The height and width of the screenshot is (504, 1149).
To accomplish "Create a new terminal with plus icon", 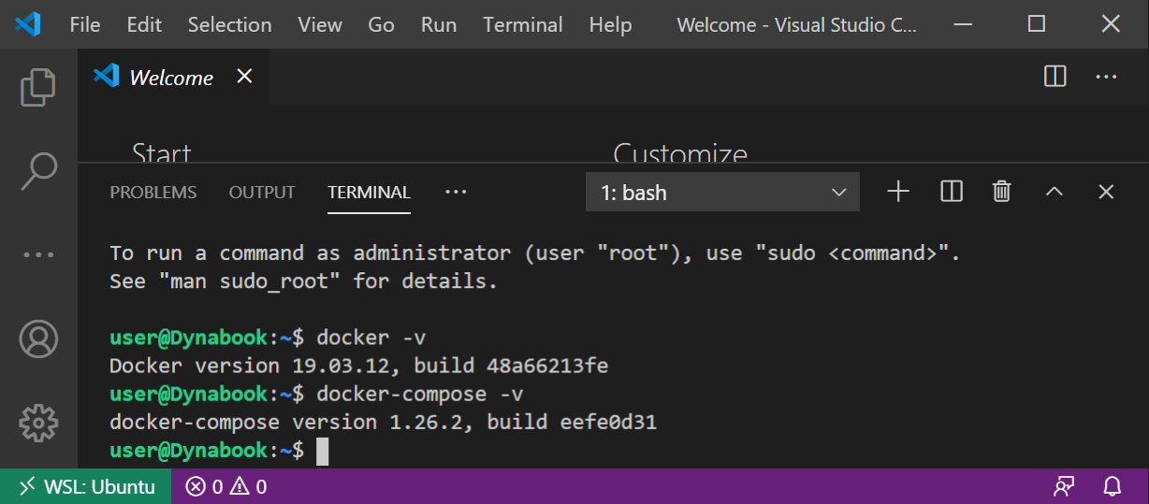I will pyautogui.click(x=898, y=192).
